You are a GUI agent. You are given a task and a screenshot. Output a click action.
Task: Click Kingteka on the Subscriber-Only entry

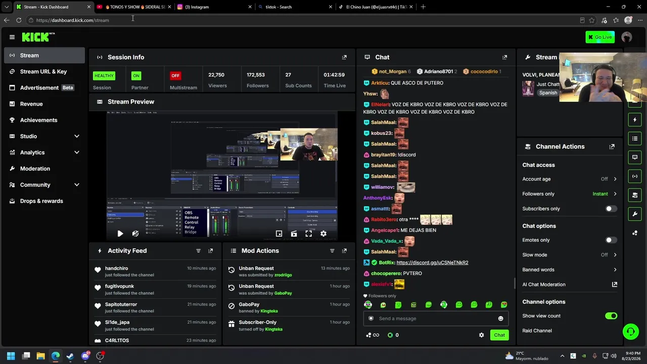(x=274, y=329)
